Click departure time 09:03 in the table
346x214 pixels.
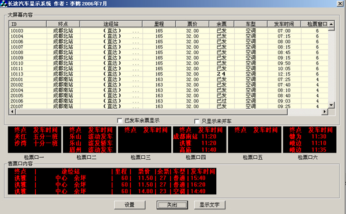284,101
